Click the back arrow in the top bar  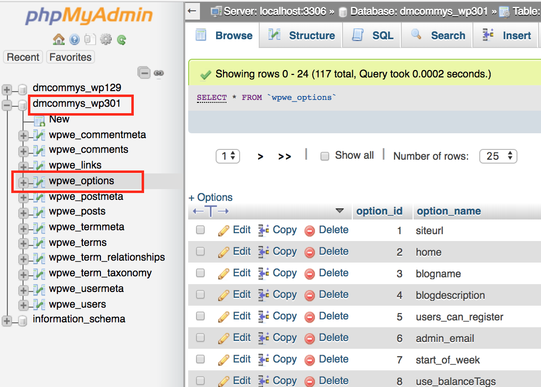tap(192, 11)
